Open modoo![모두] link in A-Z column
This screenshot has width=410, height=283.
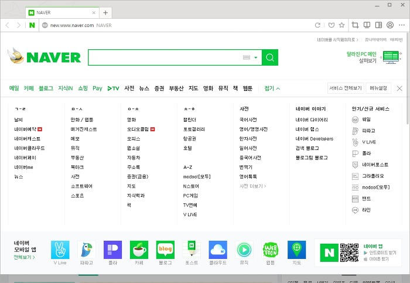[197, 177]
